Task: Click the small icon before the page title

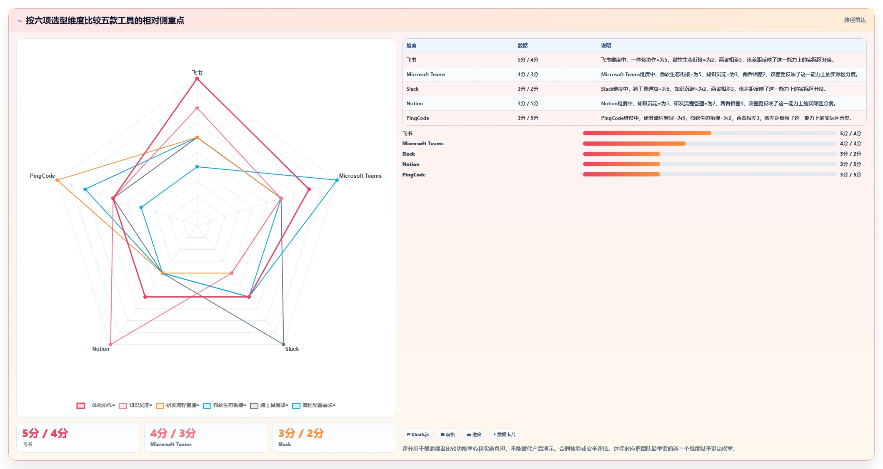Action: tap(20, 21)
